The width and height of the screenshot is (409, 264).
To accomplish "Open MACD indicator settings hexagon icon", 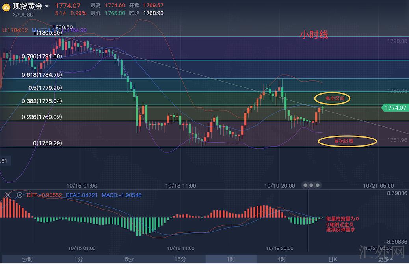I will [x=19, y=195].
